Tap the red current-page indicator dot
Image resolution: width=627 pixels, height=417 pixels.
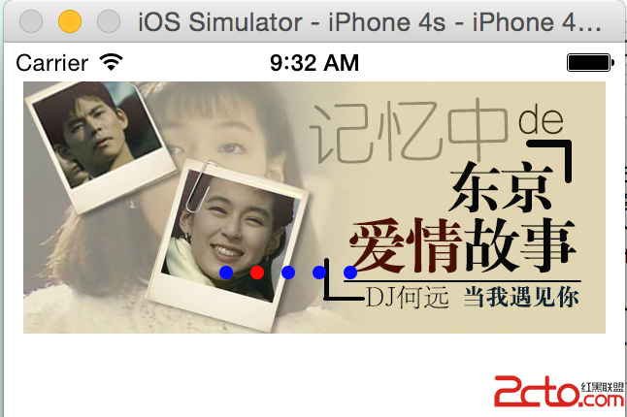click(257, 273)
